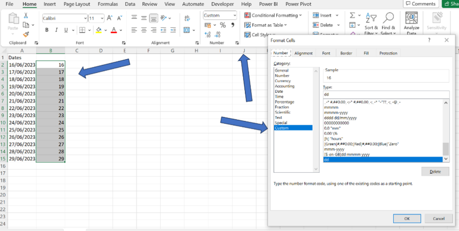Image resolution: width=459 pixels, height=231 pixels.
Task: Click the Cut scissors icon
Action: tap(26, 15)
